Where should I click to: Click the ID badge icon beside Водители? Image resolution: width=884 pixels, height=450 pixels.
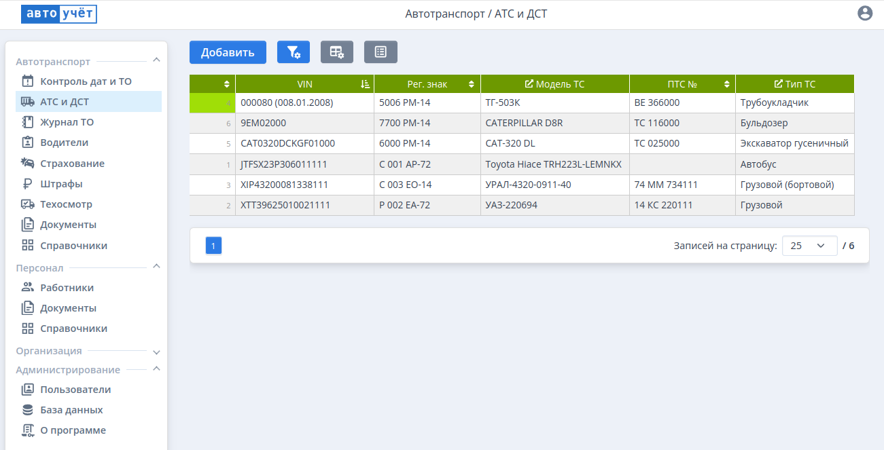tap(28, 143)
